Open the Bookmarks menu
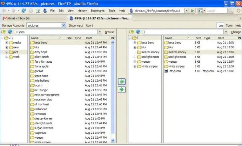242x146 pixels. tap(98, 11)
